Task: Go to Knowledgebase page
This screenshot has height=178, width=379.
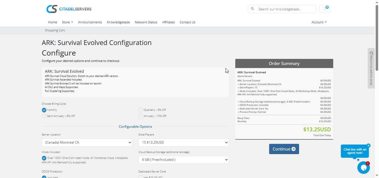Action: pyautogui.click(x=118, y=22)
